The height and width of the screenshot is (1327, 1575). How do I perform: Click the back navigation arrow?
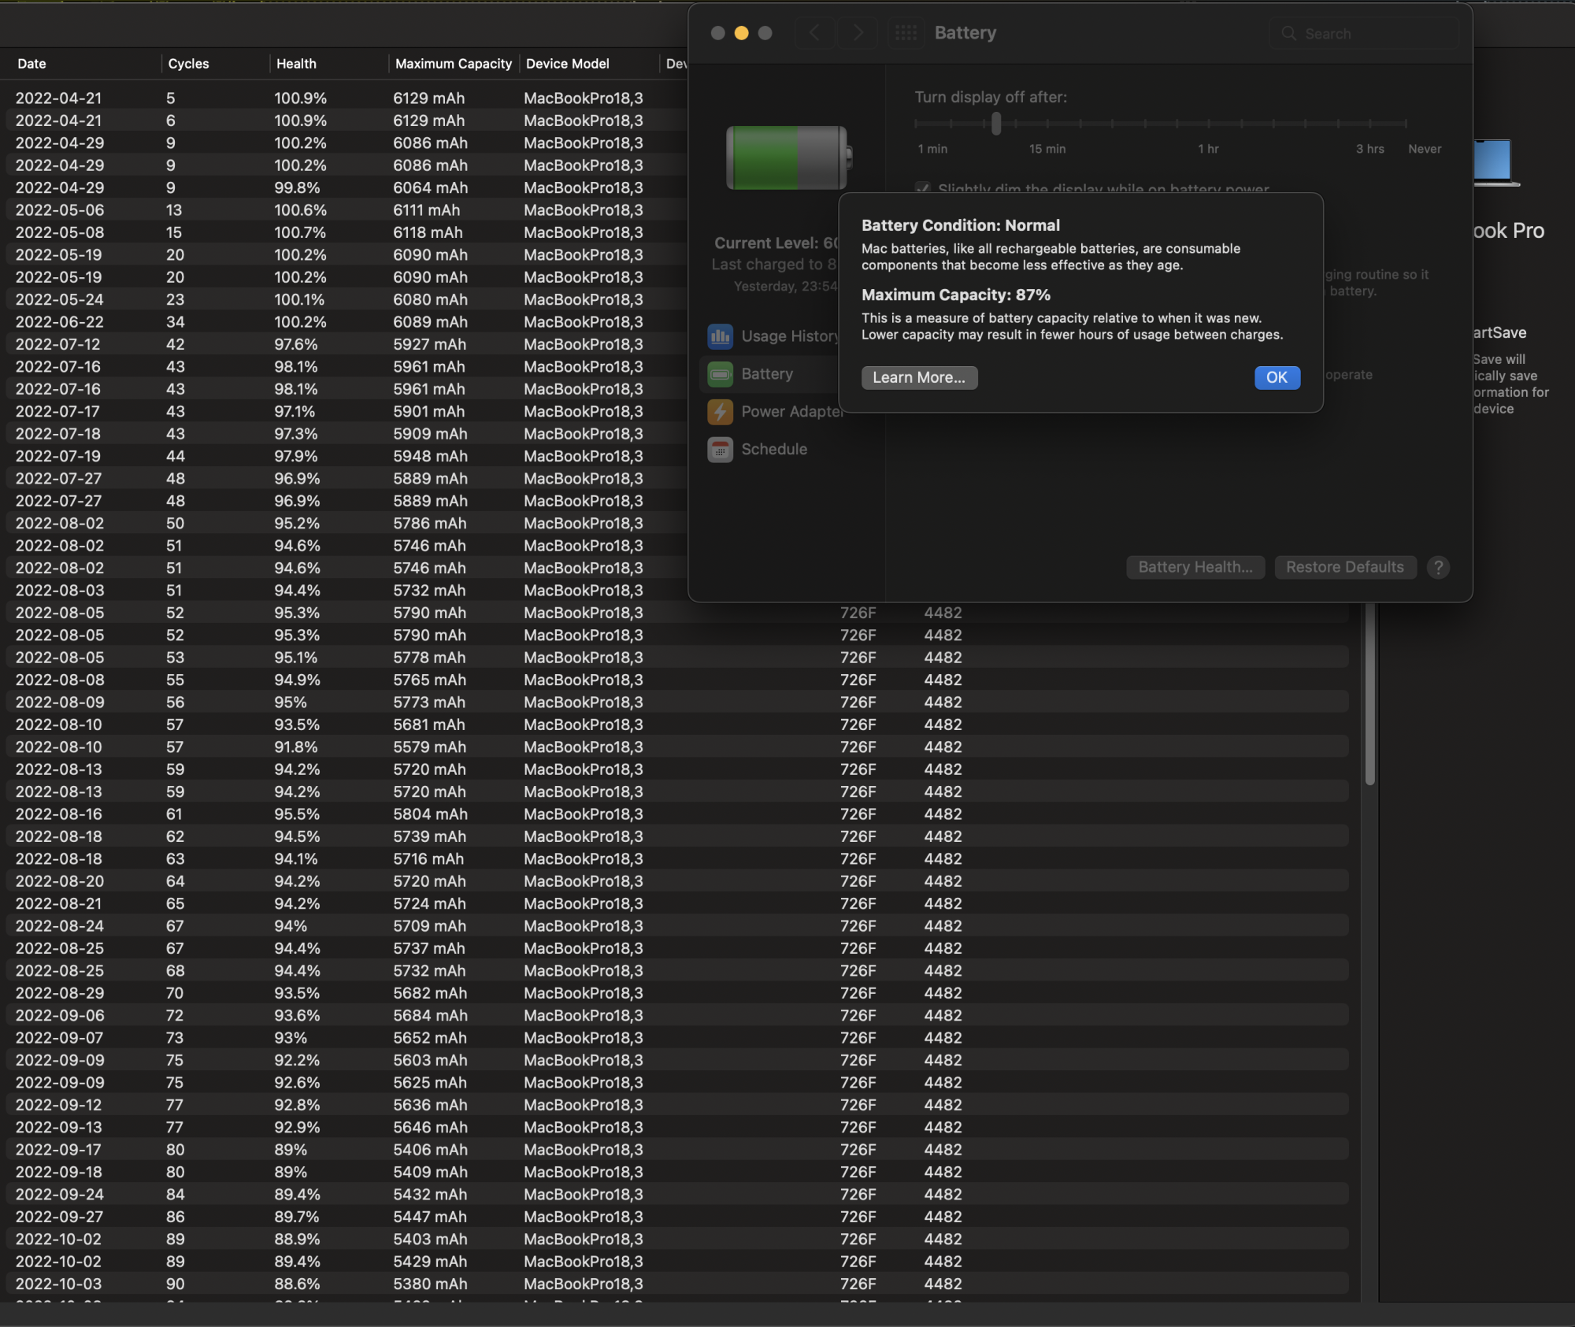(814, 33)
